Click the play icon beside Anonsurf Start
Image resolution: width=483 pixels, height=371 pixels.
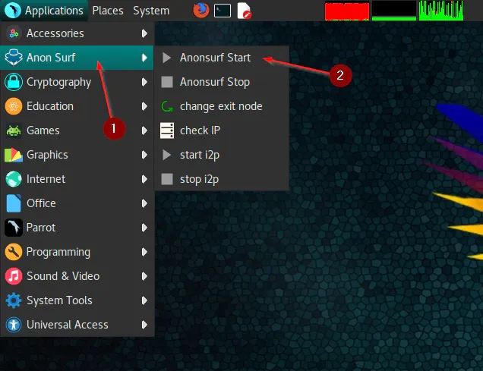pos(166,58)
